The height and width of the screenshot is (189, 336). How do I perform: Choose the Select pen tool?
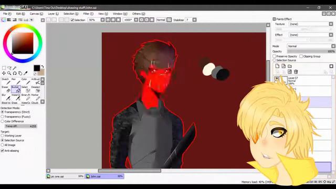26,89
